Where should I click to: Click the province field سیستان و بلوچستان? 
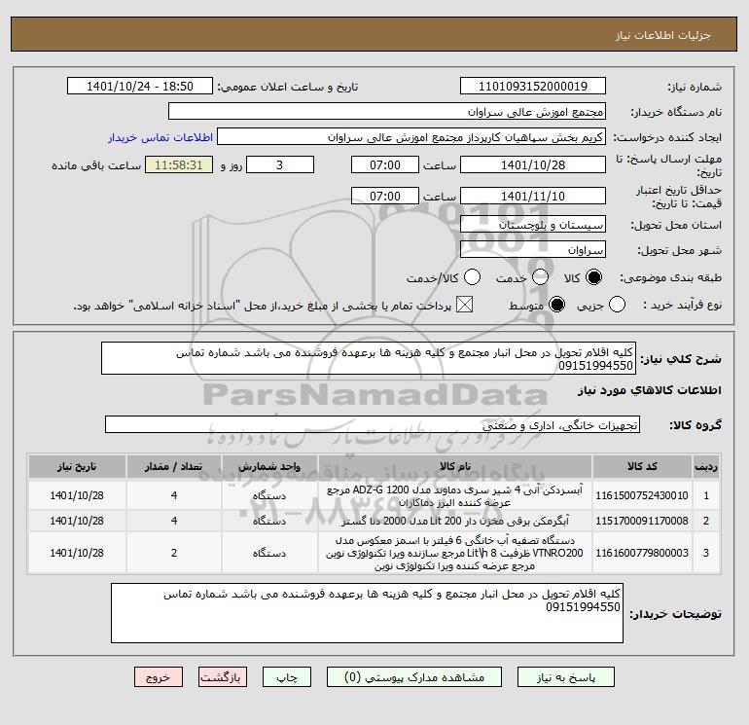pos(533,224)
